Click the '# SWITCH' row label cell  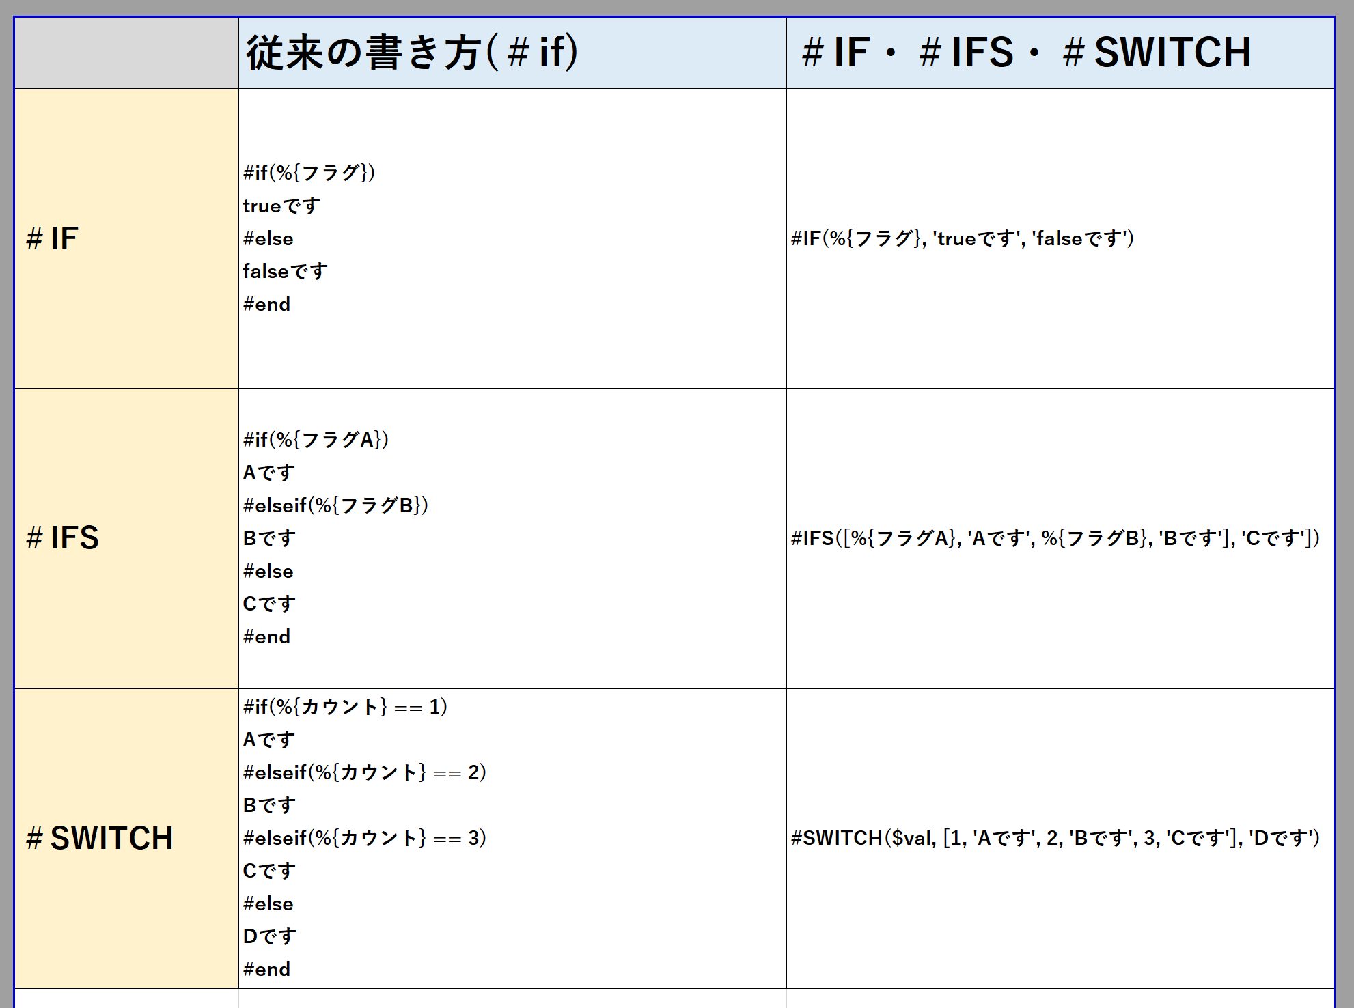[x=126, y=838]
